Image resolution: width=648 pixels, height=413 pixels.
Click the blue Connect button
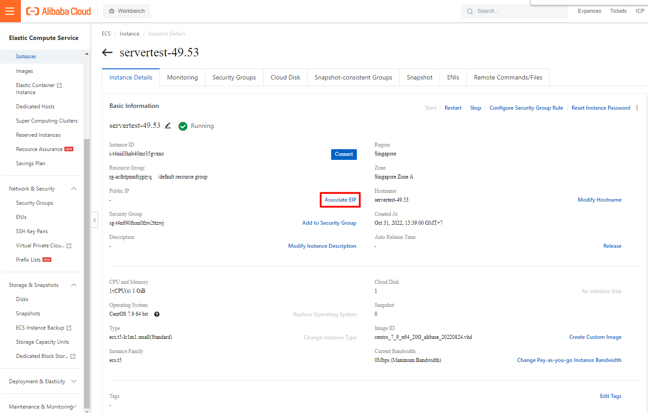coord(344,154)
